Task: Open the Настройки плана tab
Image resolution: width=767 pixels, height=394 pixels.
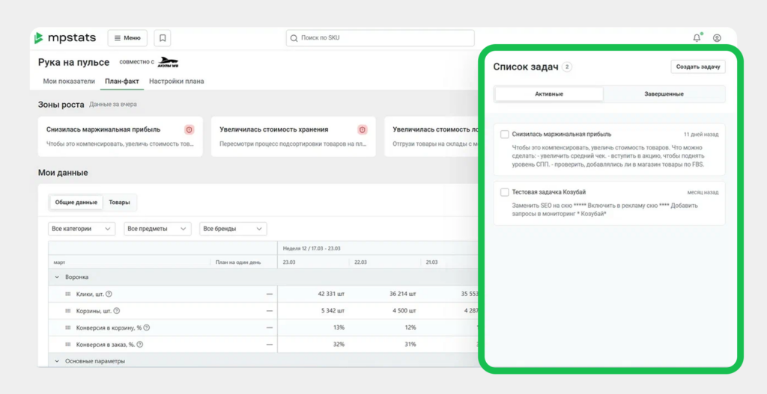Action: 176,81
